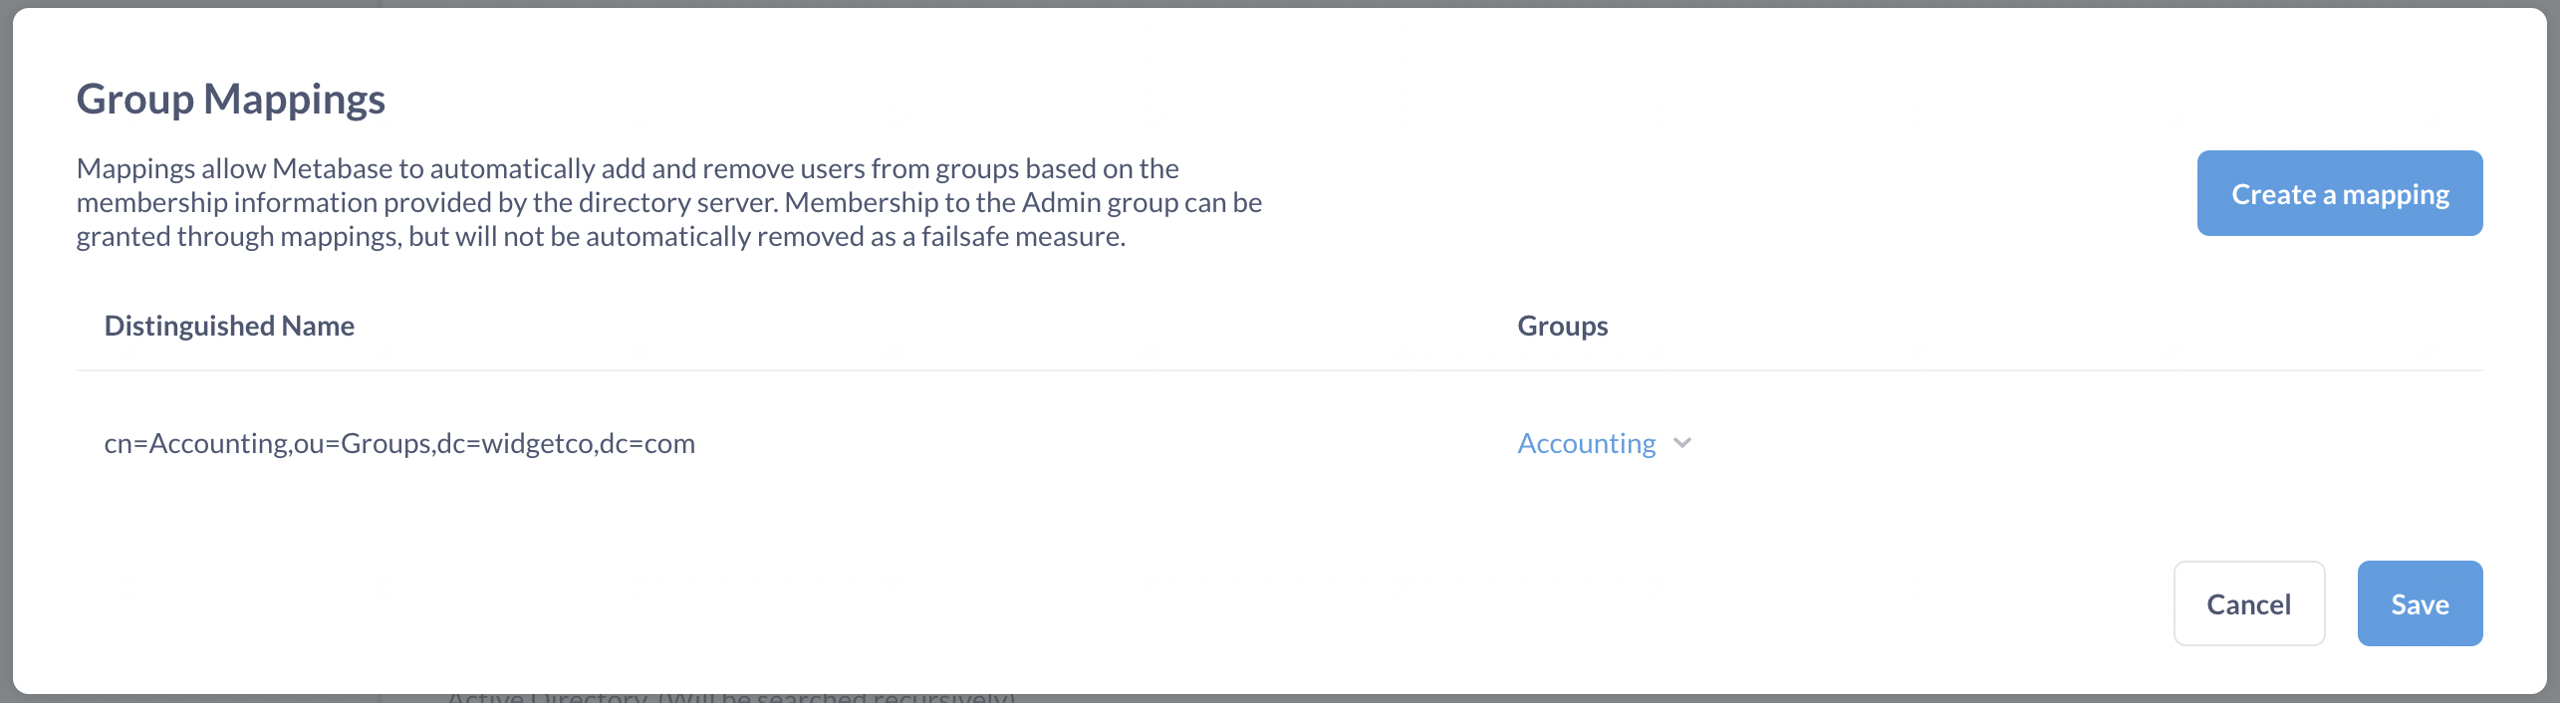Click the Group Mappings heading
Screen dimensions: 2560x703
point(231,98)
